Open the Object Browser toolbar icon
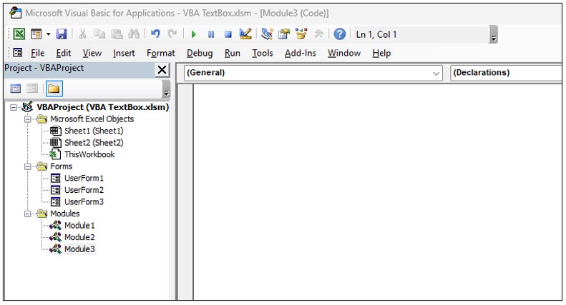The height and width of the screenshot is (305, 566). pyautogui.click(x=301, y=34)
